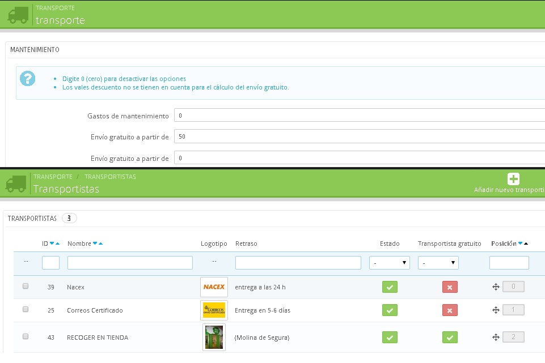Click the Nacex logo thumbnail
Screen dimensions: 545x363
214,287
